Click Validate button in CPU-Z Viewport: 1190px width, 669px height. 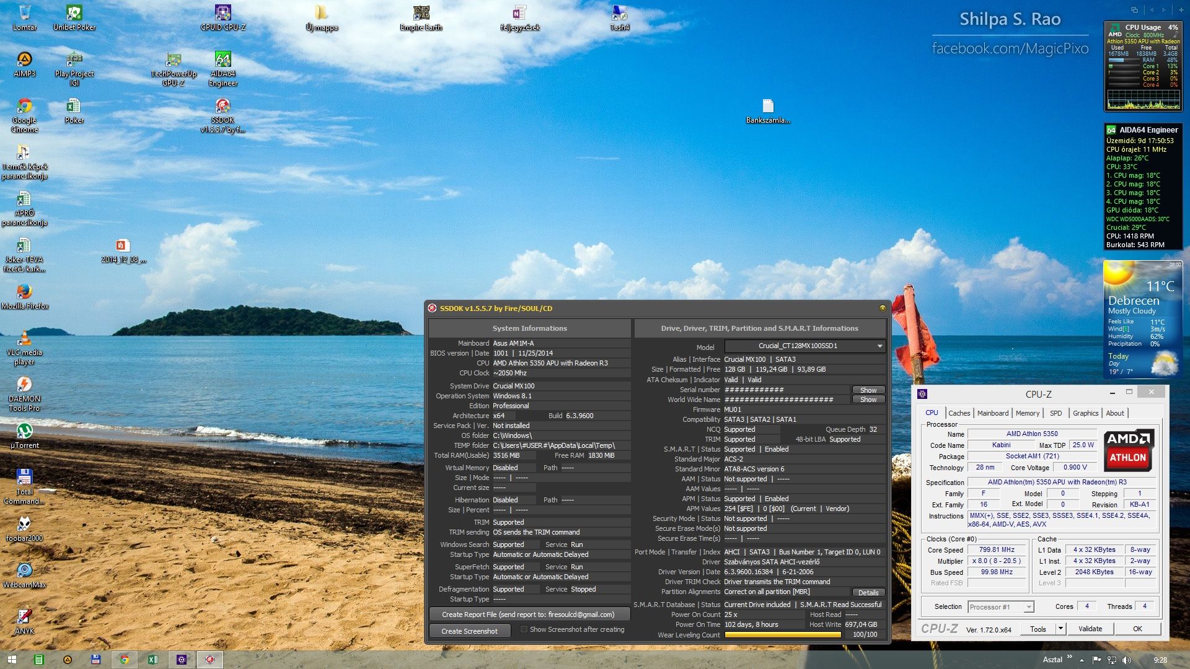pyautogui.click(x=1090, y=629)
